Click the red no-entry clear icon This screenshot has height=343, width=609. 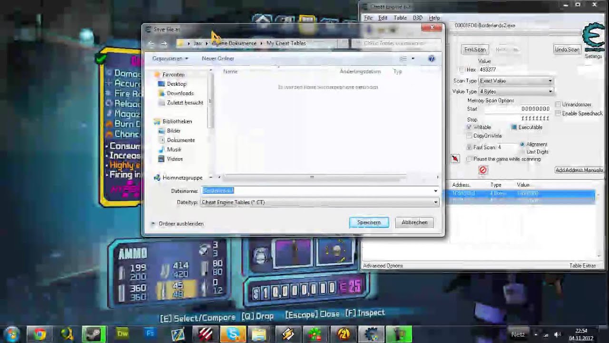click(483, 170)
